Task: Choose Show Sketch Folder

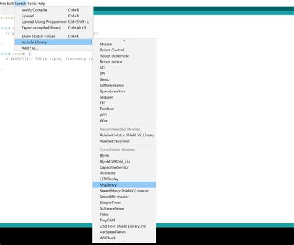Action: pos(54,36)
